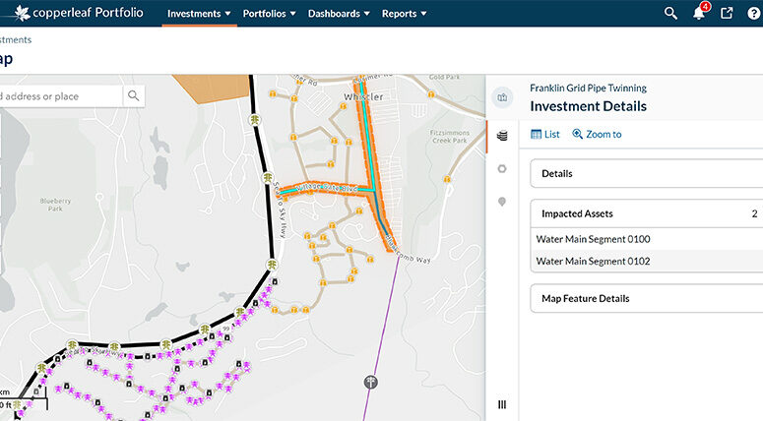Click the Reports dropdown arrow
Viewport: 763px width, 421px height.
(x=423, y=14)
